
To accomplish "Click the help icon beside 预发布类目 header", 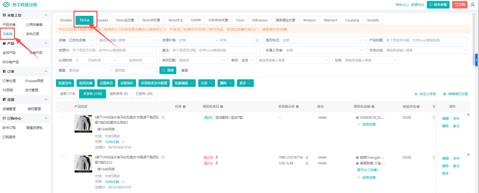I will pyautogui.click(x=222, y=107).
